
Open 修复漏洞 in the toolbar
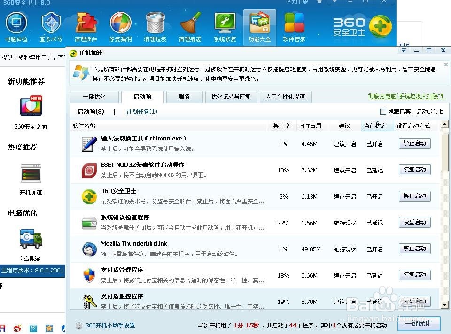[121, 27]
